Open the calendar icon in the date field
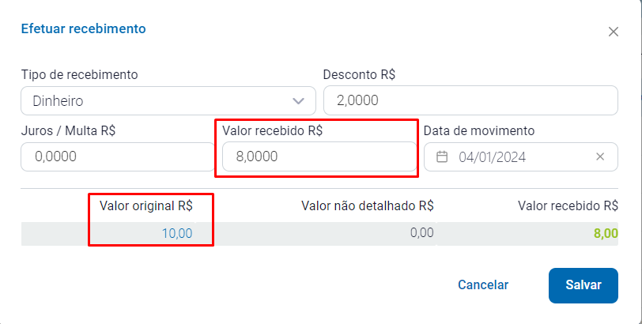 coord(442,156)
